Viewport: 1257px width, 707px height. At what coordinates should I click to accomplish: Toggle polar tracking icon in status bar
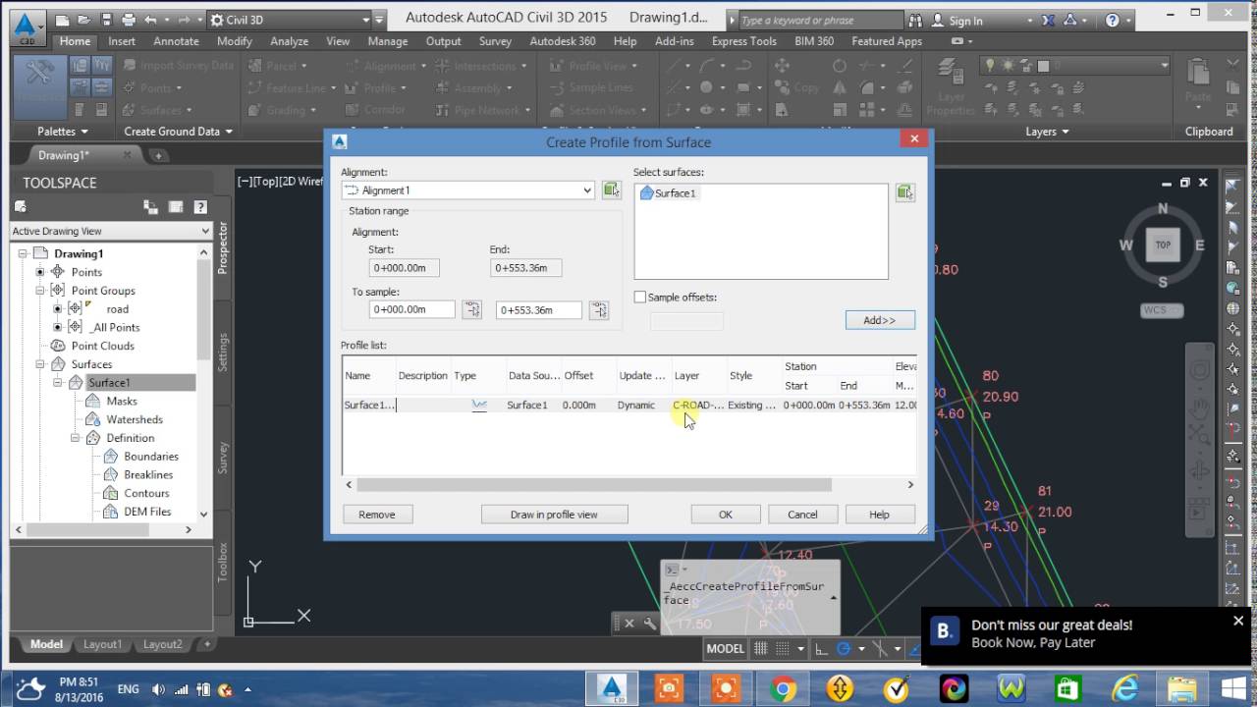click(844, 648)
